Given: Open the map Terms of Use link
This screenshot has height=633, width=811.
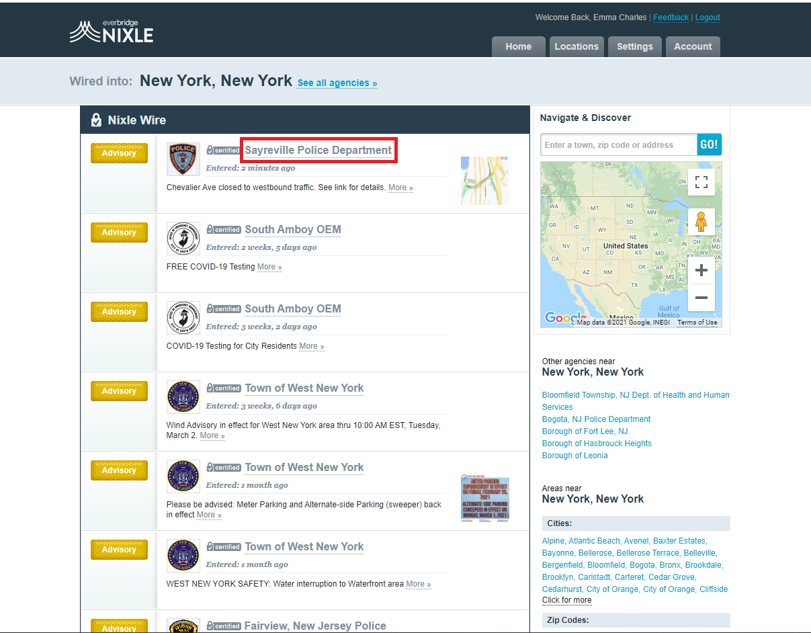Looking at the screenshot, I should click(x=697, y=323).
